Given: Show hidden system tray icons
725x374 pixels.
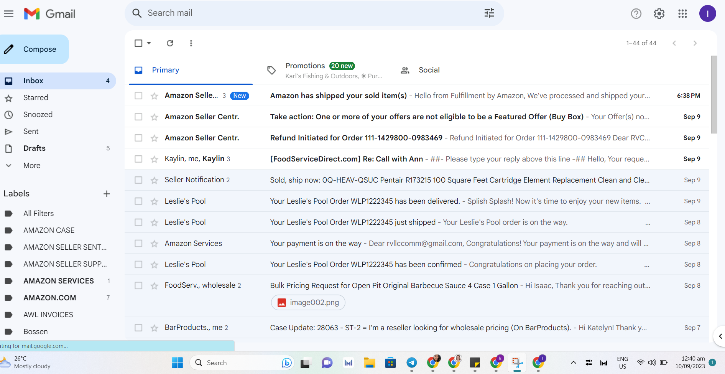Looking at the screenshot, I should click(x=574, y=362).
